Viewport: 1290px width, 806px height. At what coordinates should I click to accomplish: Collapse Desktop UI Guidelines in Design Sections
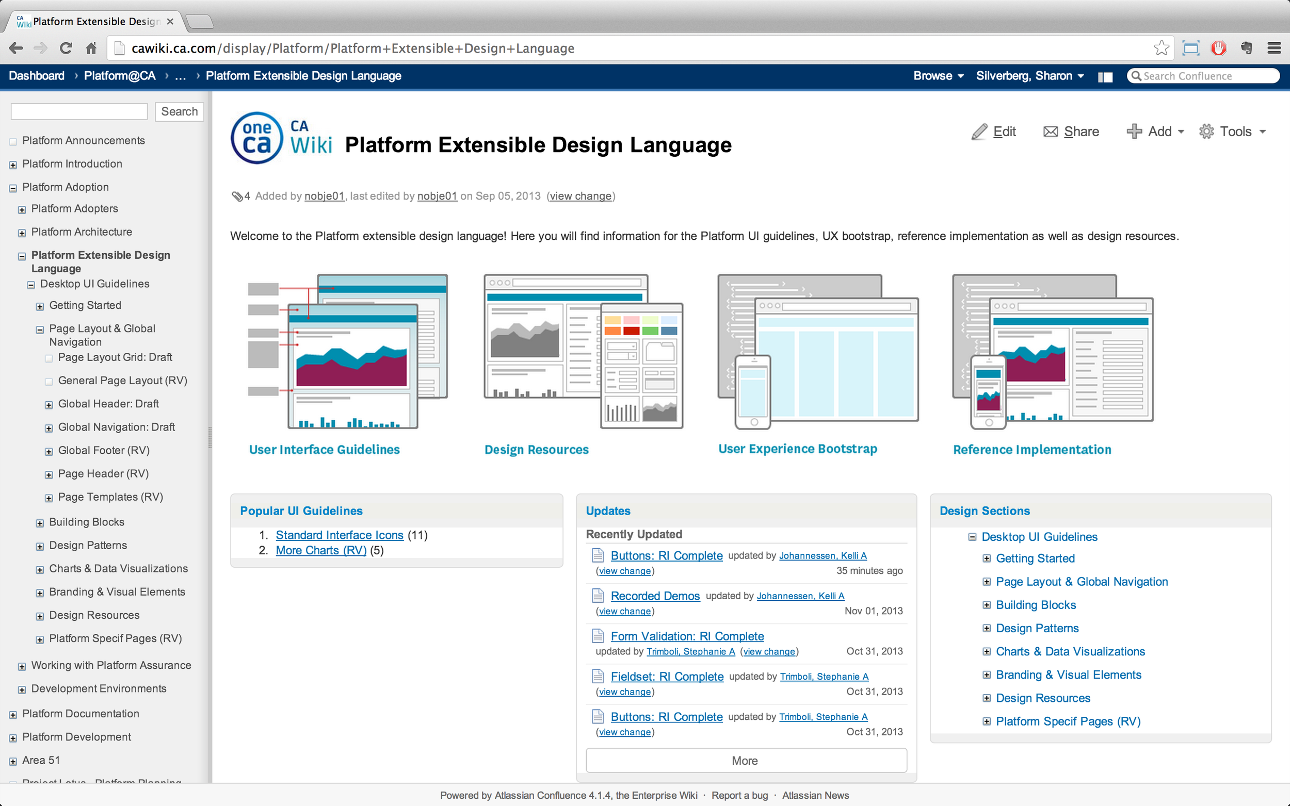point(972,537)
